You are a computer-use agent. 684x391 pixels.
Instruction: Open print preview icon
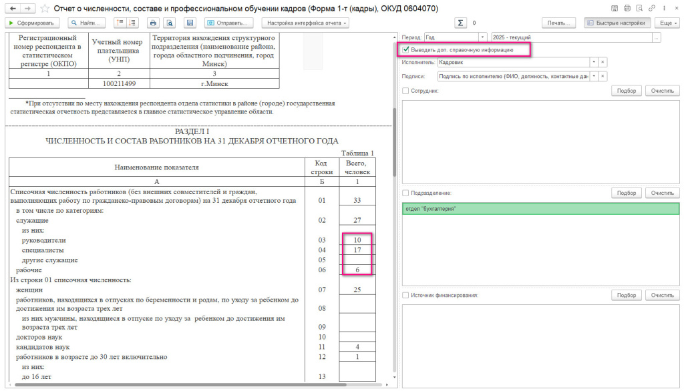click(x=170, y=23)
